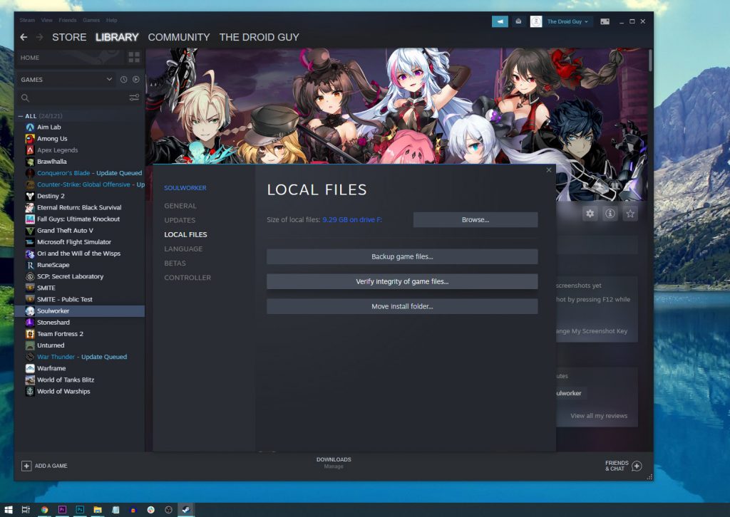
Task: Select Brawlhalla in the games list
Action: (80, 162)
